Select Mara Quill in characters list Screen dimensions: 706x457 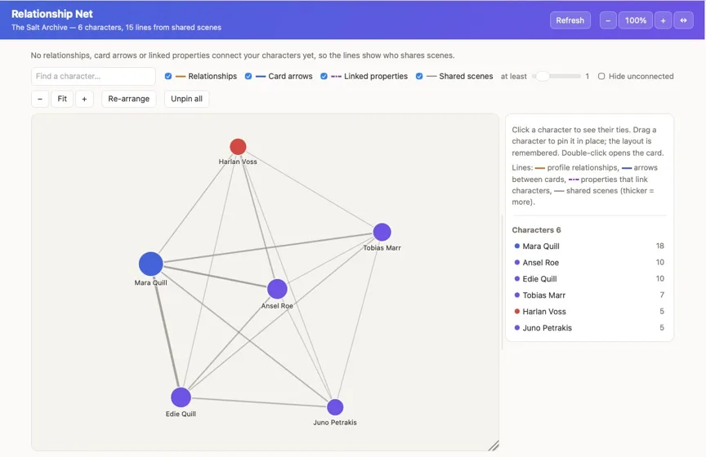click(589, 246)
